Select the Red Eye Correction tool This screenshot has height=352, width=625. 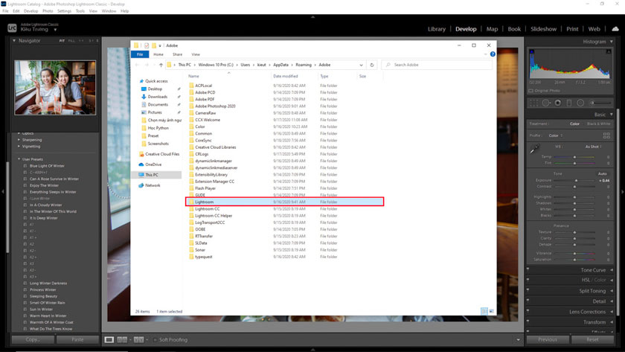[x=557, y=103]
